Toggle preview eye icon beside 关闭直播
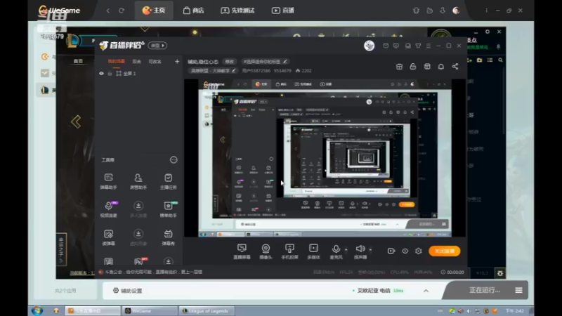This screenshot has height=316, width=562. click(x=405, y=251)
